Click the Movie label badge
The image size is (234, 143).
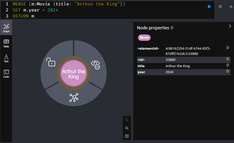144,38
